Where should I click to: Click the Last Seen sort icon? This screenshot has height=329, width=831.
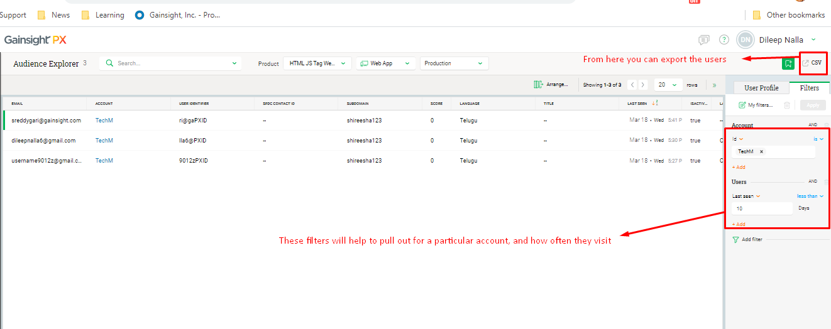654,103
